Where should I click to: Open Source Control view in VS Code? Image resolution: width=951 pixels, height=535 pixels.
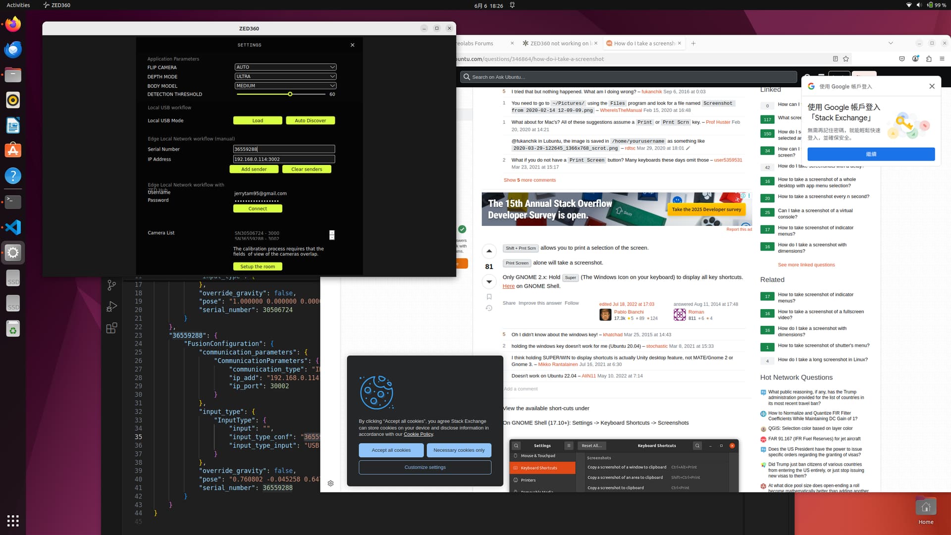tap(112, 285)
